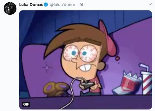
Task: Open the tweet options chevron menu
Action: click(150, 4)
